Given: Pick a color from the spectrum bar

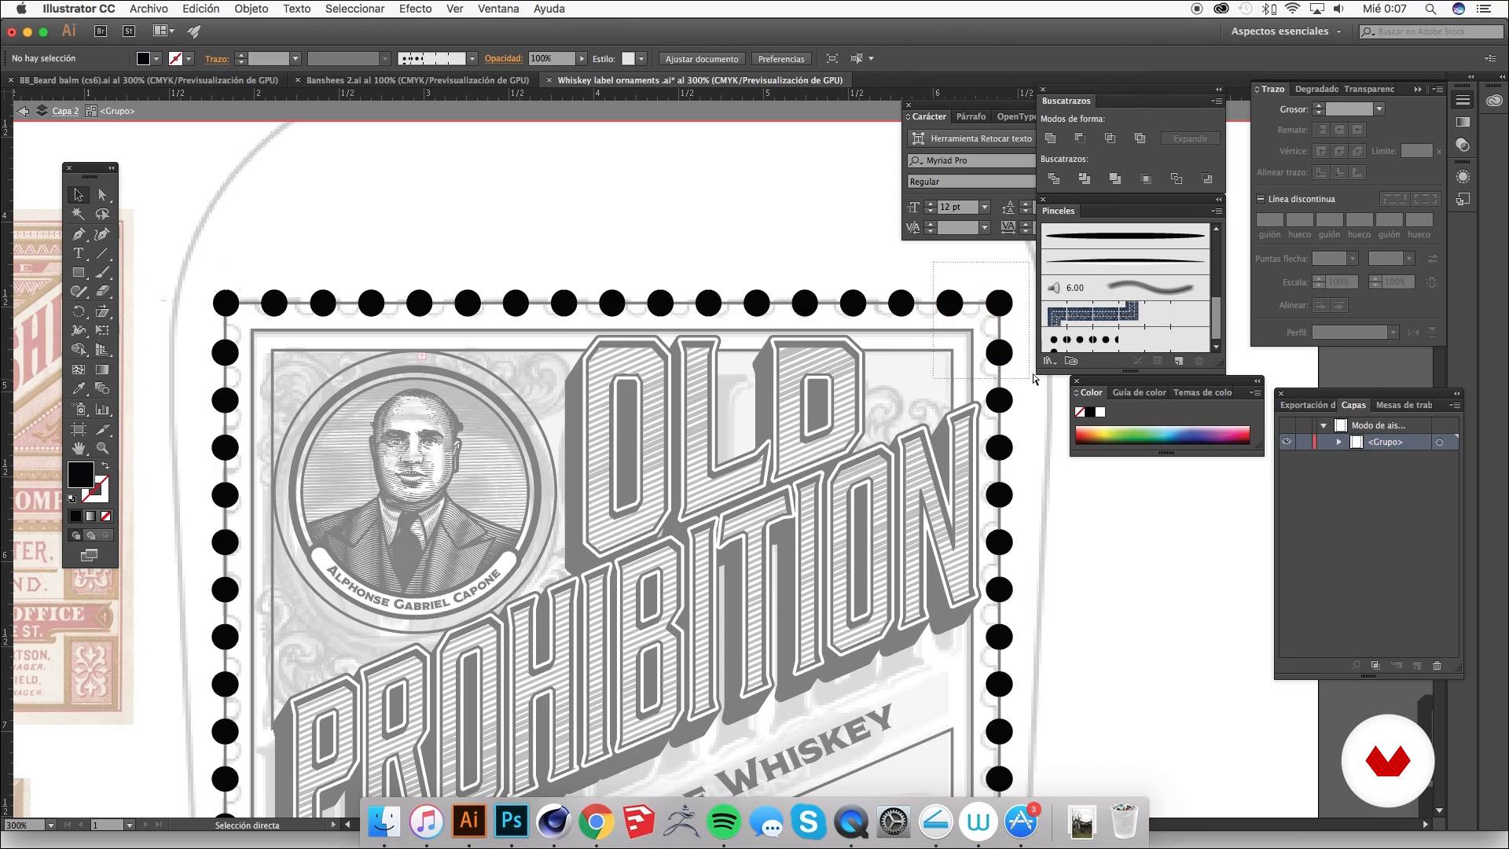Looking at the screenshot, I should point(1162,436).
